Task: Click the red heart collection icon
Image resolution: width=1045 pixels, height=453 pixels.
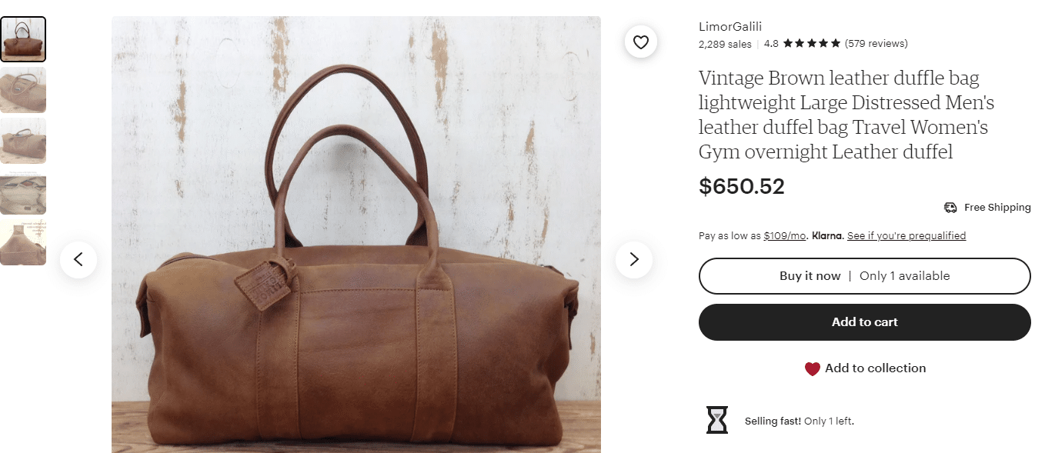Action: [813, 369]
